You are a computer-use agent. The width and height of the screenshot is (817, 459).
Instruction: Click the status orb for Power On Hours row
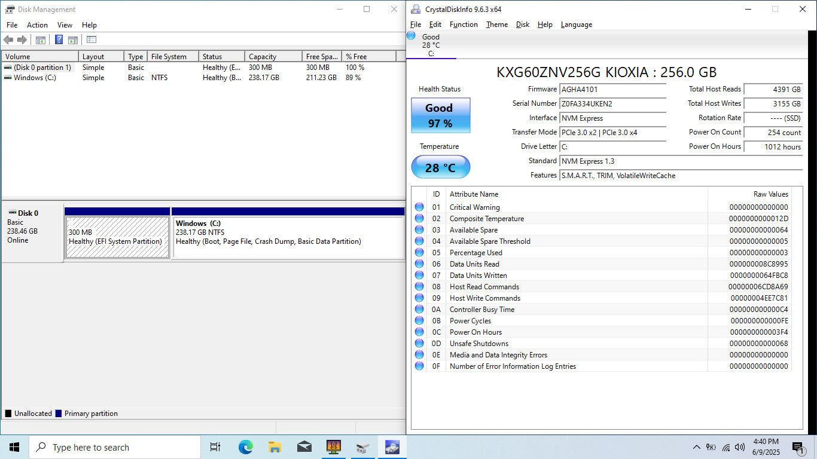point(419,332)
